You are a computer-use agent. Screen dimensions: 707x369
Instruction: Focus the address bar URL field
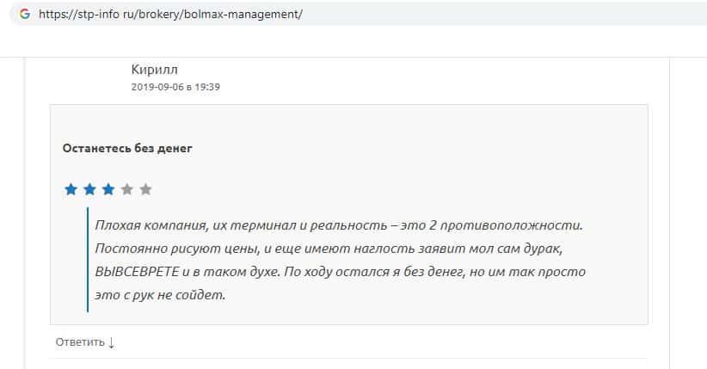344,15
